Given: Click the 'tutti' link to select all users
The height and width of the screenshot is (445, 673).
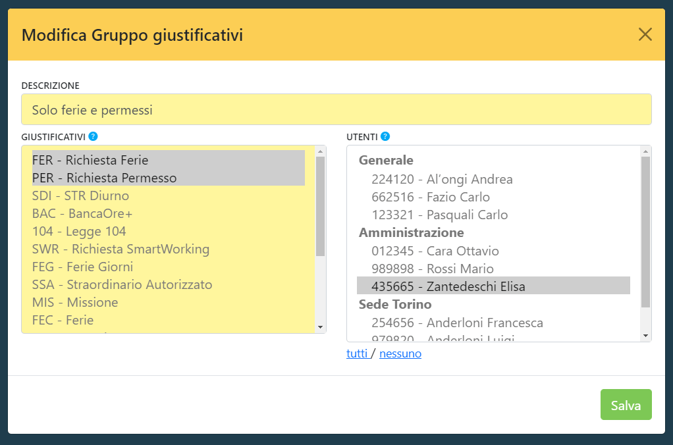Looking at the screenshot, I should [357, 353].
